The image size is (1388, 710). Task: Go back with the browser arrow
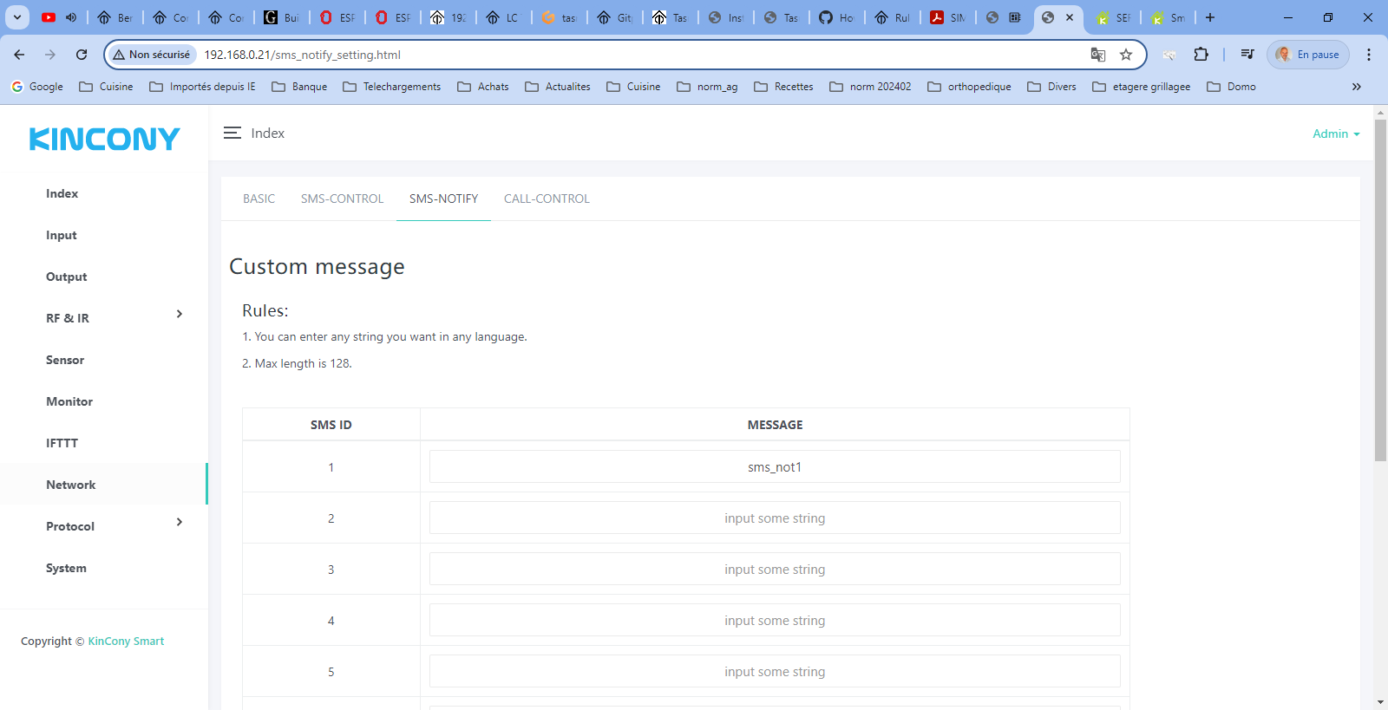pyautogui.click(x=19, y=55)
